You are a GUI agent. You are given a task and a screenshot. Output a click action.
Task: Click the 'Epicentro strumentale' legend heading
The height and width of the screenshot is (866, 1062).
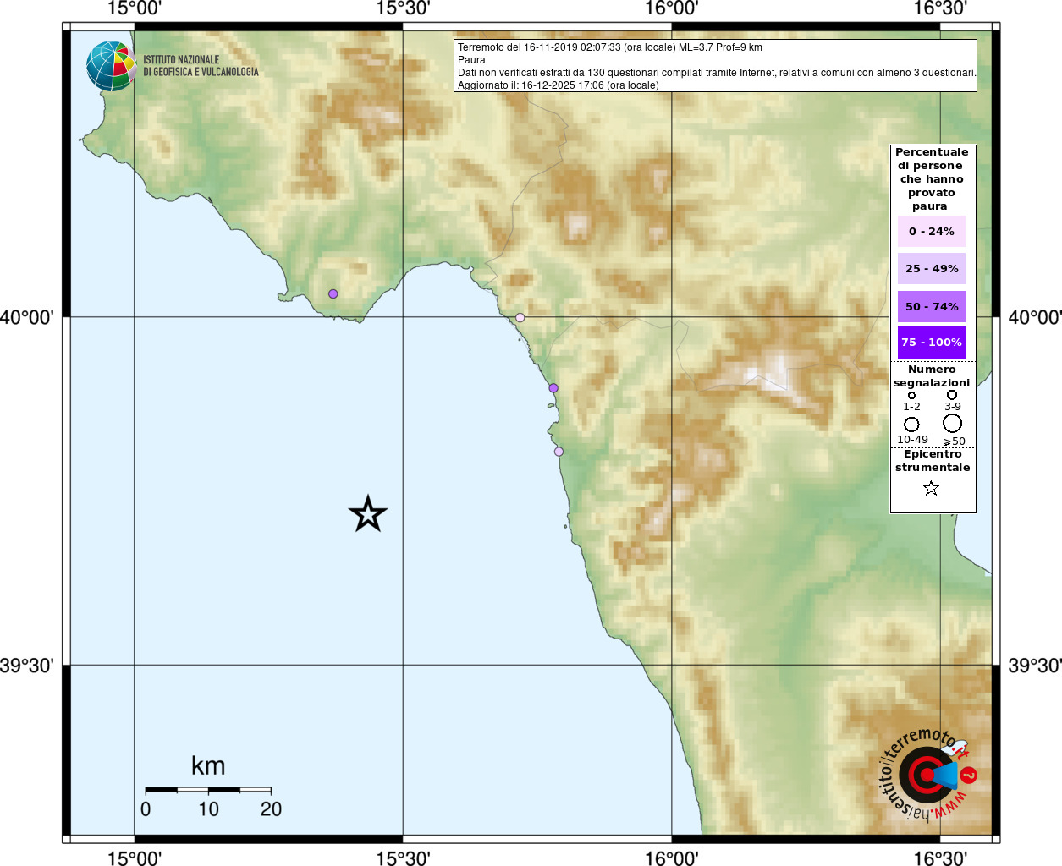point(933,461)
